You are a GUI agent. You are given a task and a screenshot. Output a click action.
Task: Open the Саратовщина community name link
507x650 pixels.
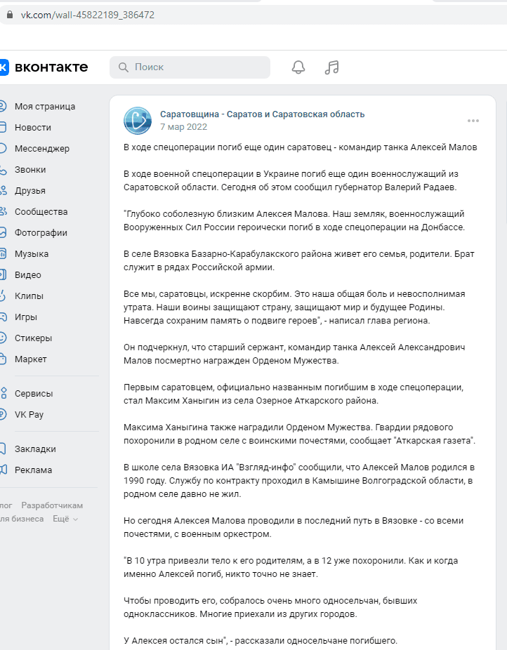263,114
